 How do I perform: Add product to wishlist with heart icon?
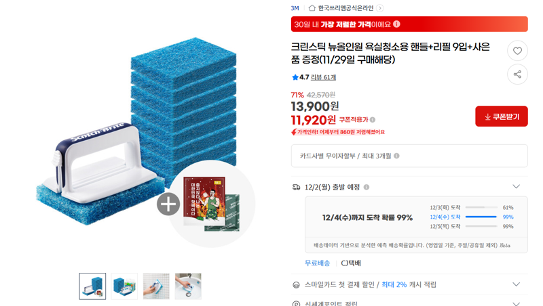[517, 51]
